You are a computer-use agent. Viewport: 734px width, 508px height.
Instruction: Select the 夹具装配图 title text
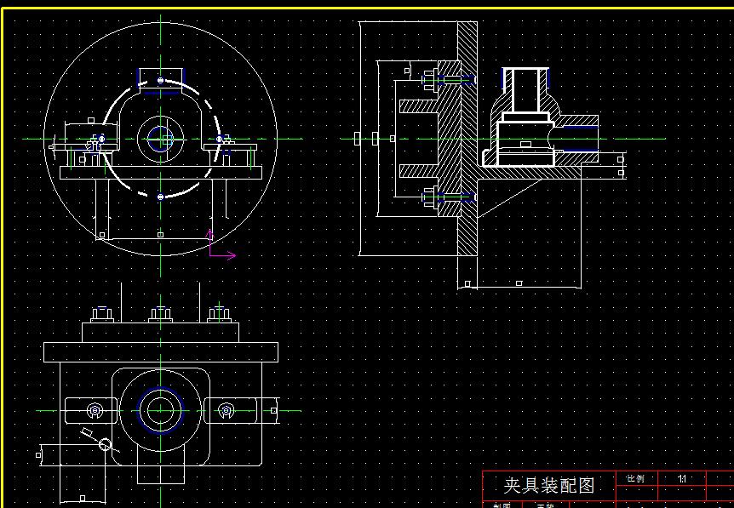click(549, 486)
